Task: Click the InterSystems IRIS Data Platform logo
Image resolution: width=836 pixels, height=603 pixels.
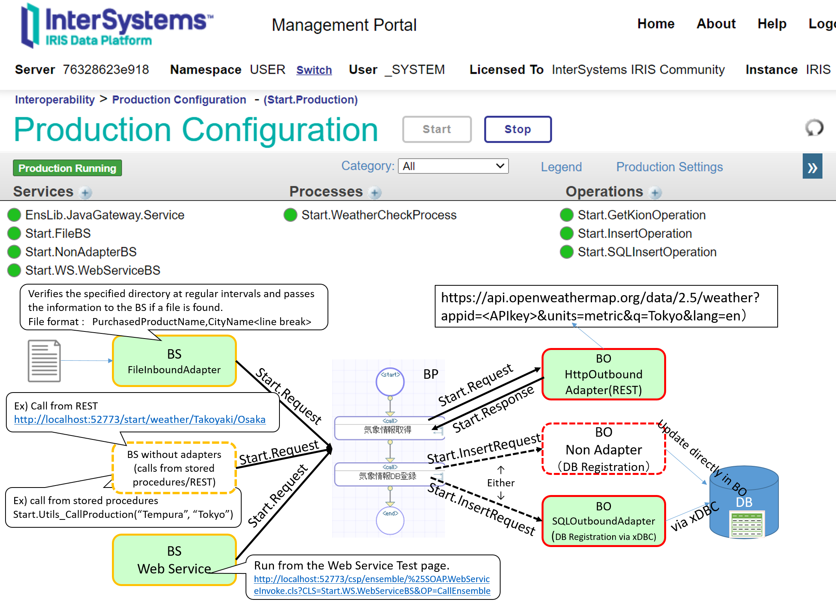Action: (x=116, y=26)
